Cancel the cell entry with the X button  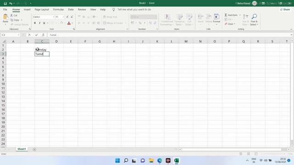pyautogui.click(x=29, y=35)
